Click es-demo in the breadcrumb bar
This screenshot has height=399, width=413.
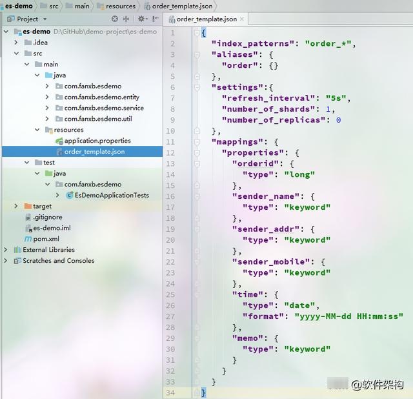19,6
